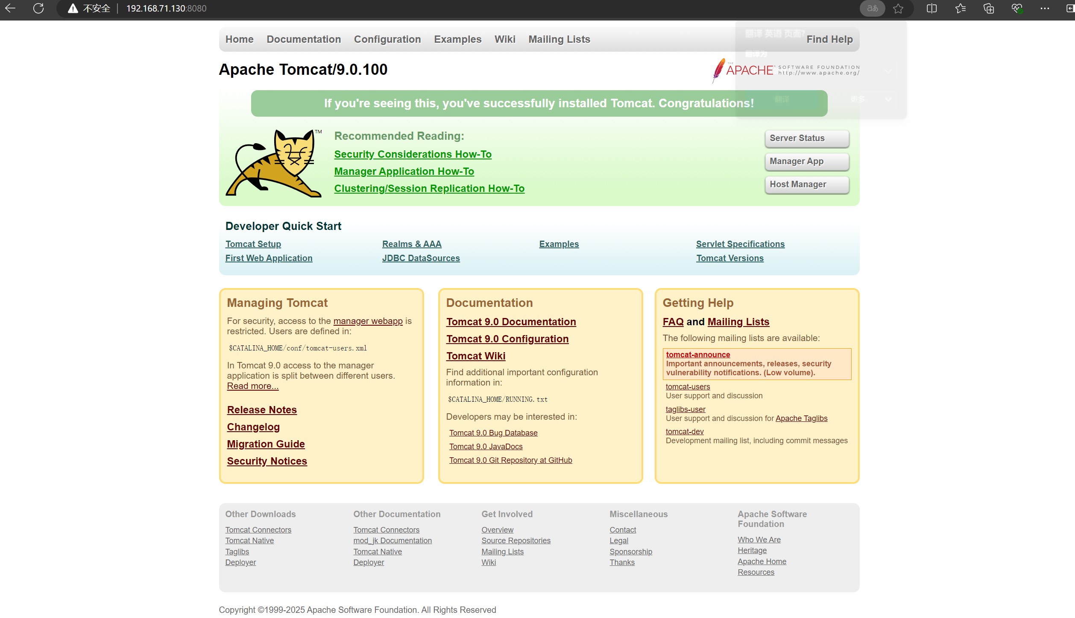Open Taglibs link under Other Downloads
1075x618 pixels.
point(237,552)
